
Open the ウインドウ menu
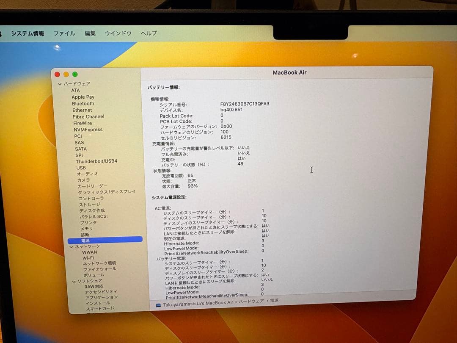point(118,33)
